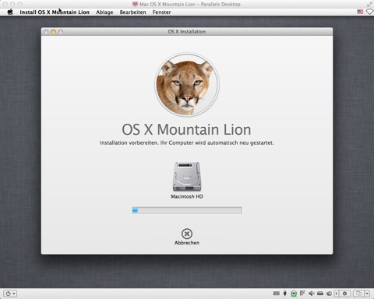Minimize the OS X Installation window
374x299 pixels.
point(53,31)
